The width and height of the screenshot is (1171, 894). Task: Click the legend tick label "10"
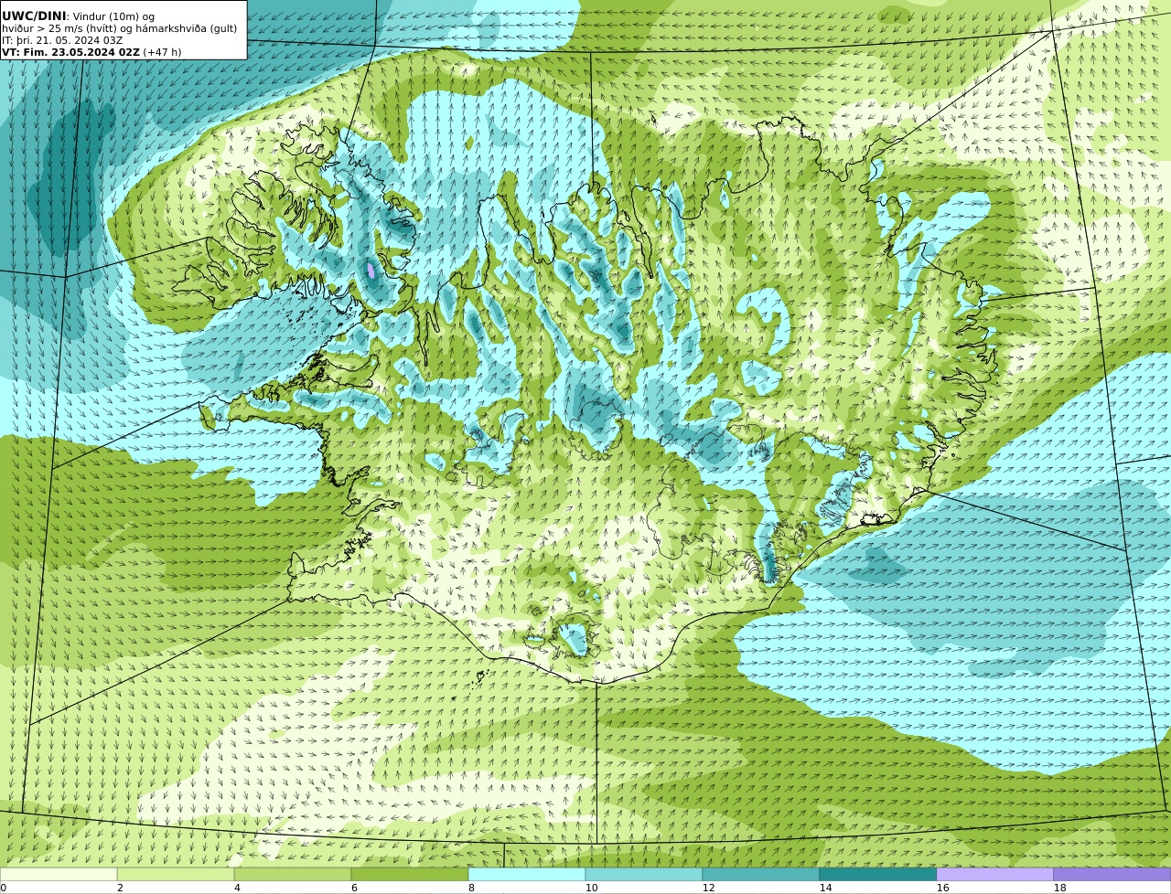(x=591, y=888)
